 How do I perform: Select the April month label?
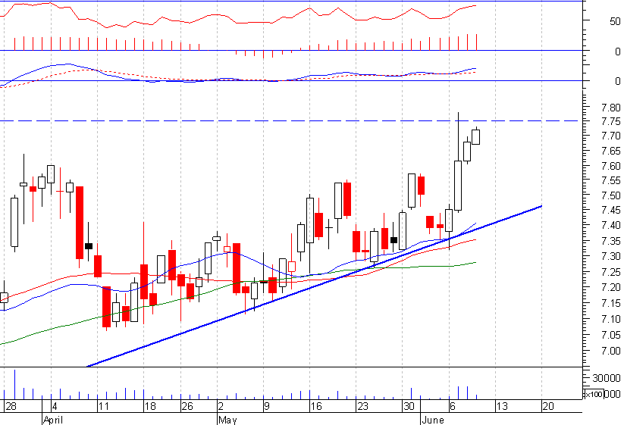coord(53,420)
